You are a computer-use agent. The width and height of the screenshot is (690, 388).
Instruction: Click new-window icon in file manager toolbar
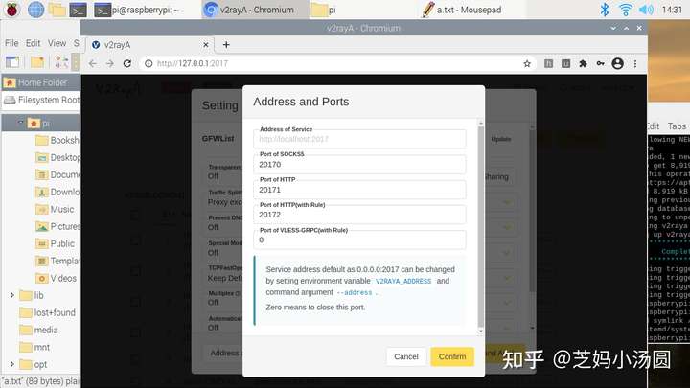coord(12,62)
